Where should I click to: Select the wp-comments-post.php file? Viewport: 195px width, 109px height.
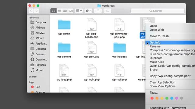(119, 24)
